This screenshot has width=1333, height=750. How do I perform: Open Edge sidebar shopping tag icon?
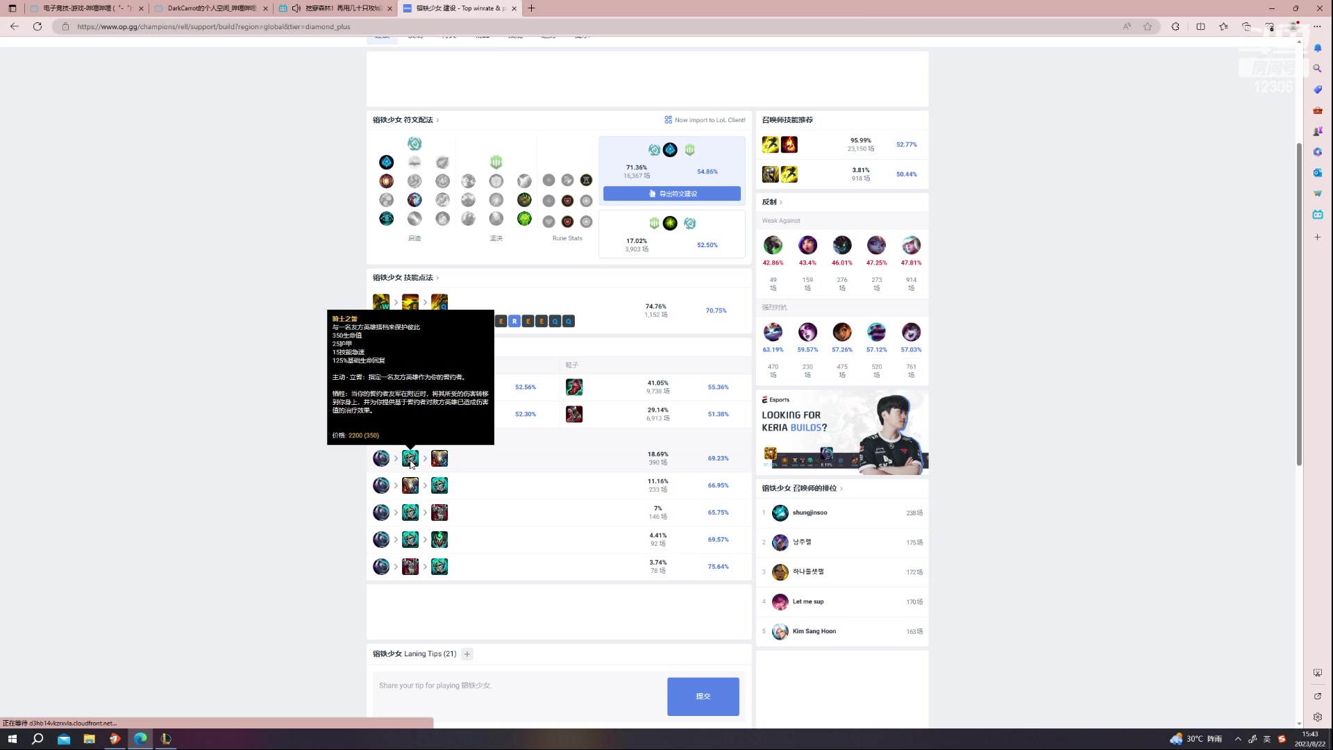(x=1318, y=90)
